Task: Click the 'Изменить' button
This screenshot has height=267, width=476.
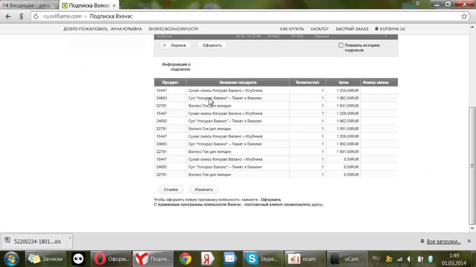Action: pyautogui.click(x=204, y=189)
